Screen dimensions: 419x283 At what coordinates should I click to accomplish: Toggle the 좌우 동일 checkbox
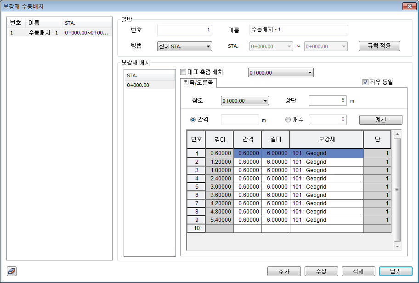(366, 82)
